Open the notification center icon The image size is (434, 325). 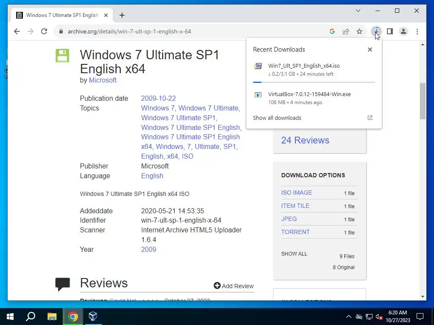(420, 317)
